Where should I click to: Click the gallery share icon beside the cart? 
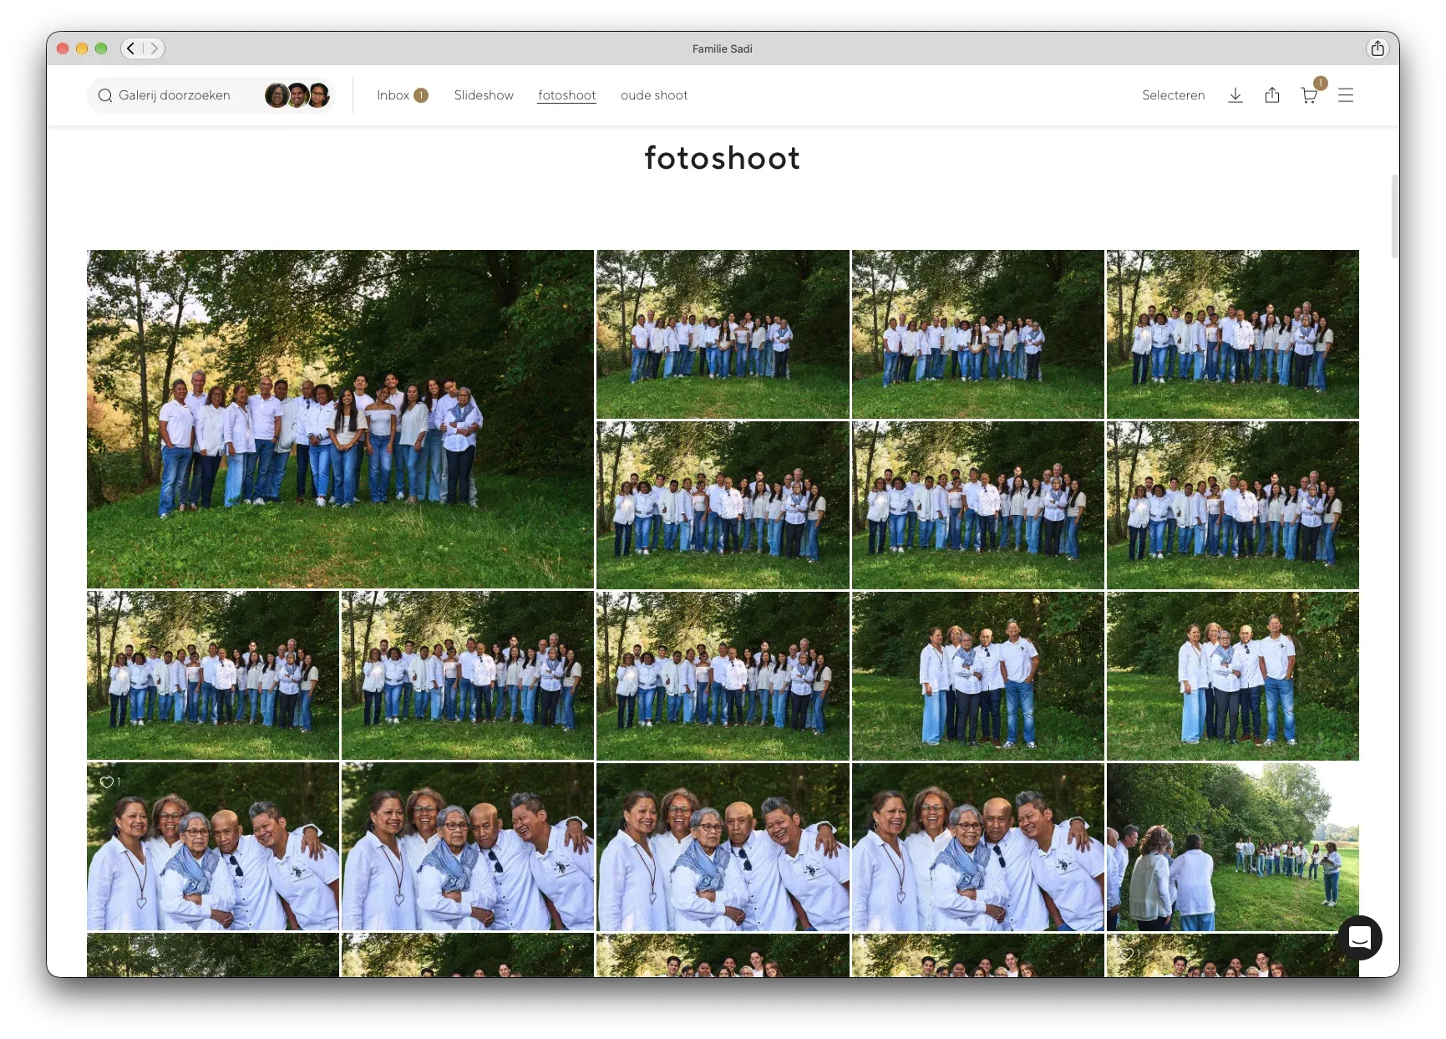click(1272, 95)
